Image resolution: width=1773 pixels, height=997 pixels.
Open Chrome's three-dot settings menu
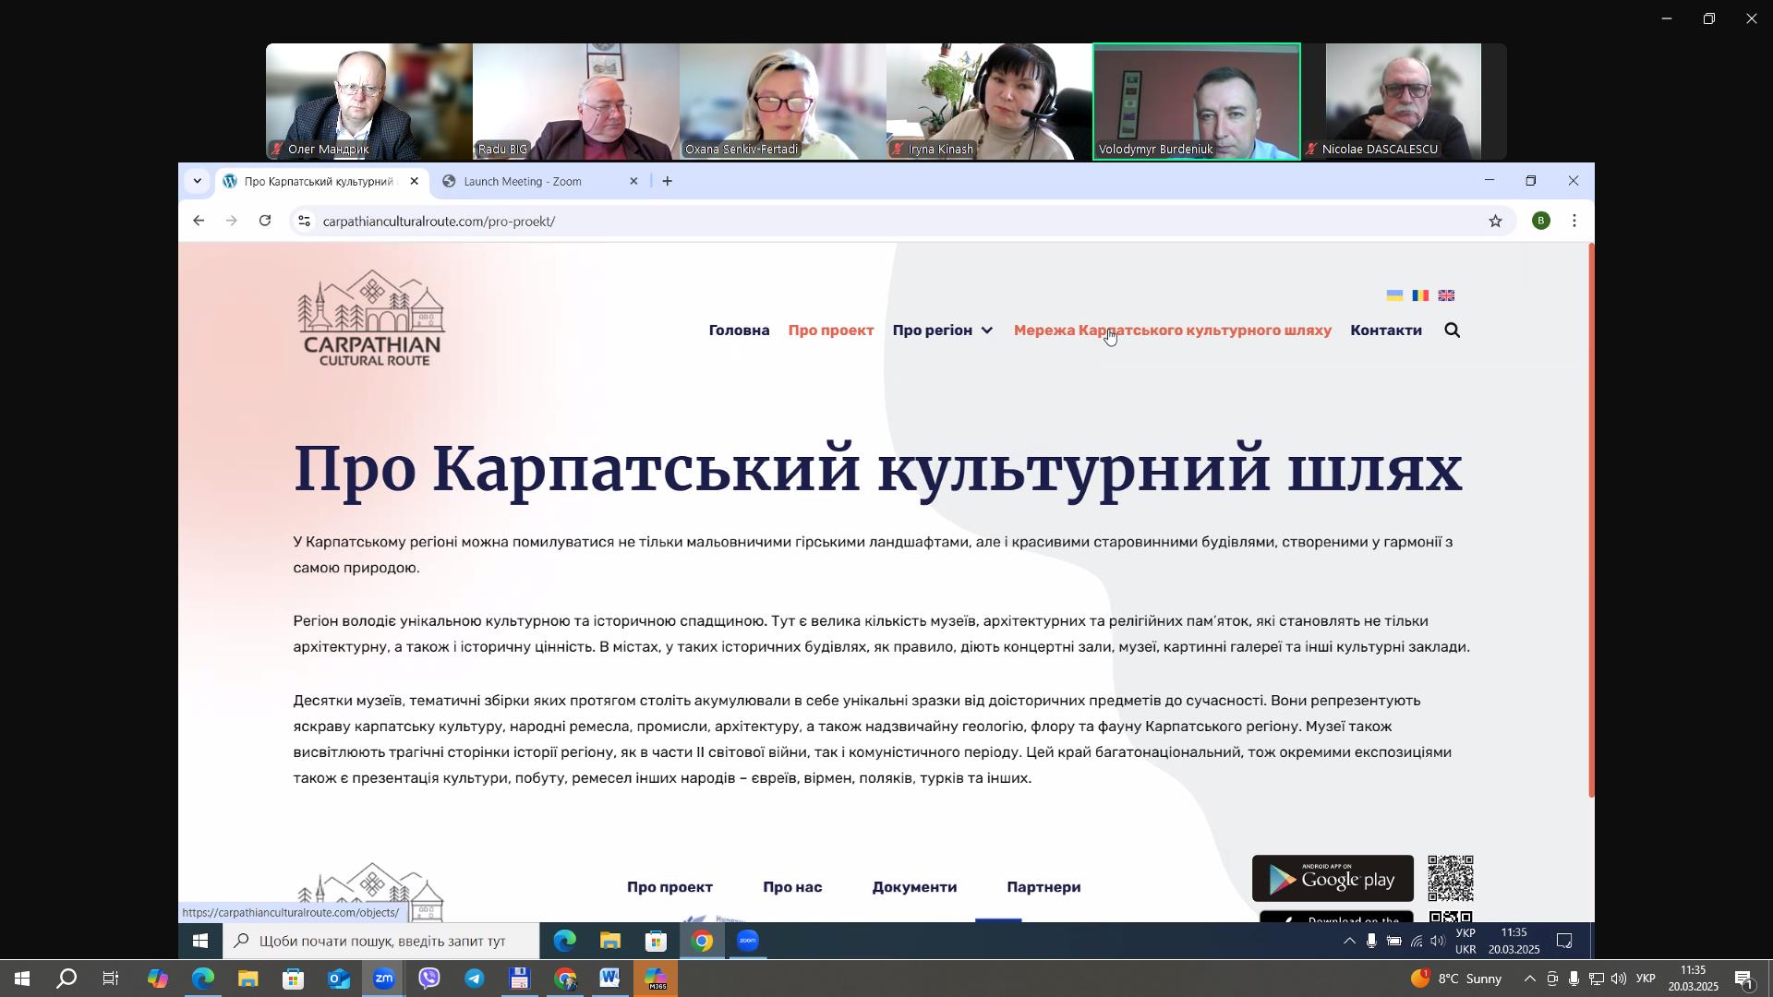coord(1574,221)
